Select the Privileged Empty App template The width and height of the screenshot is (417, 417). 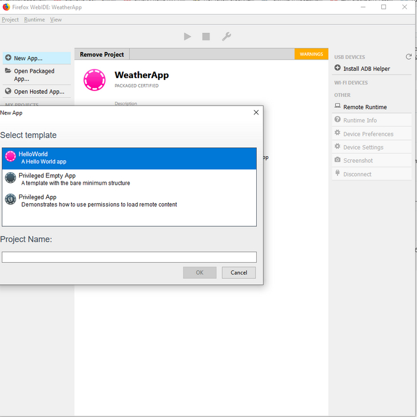click(129, 179)
